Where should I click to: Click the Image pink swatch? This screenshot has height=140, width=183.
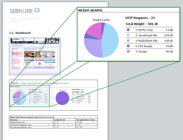tap(128, 51)
